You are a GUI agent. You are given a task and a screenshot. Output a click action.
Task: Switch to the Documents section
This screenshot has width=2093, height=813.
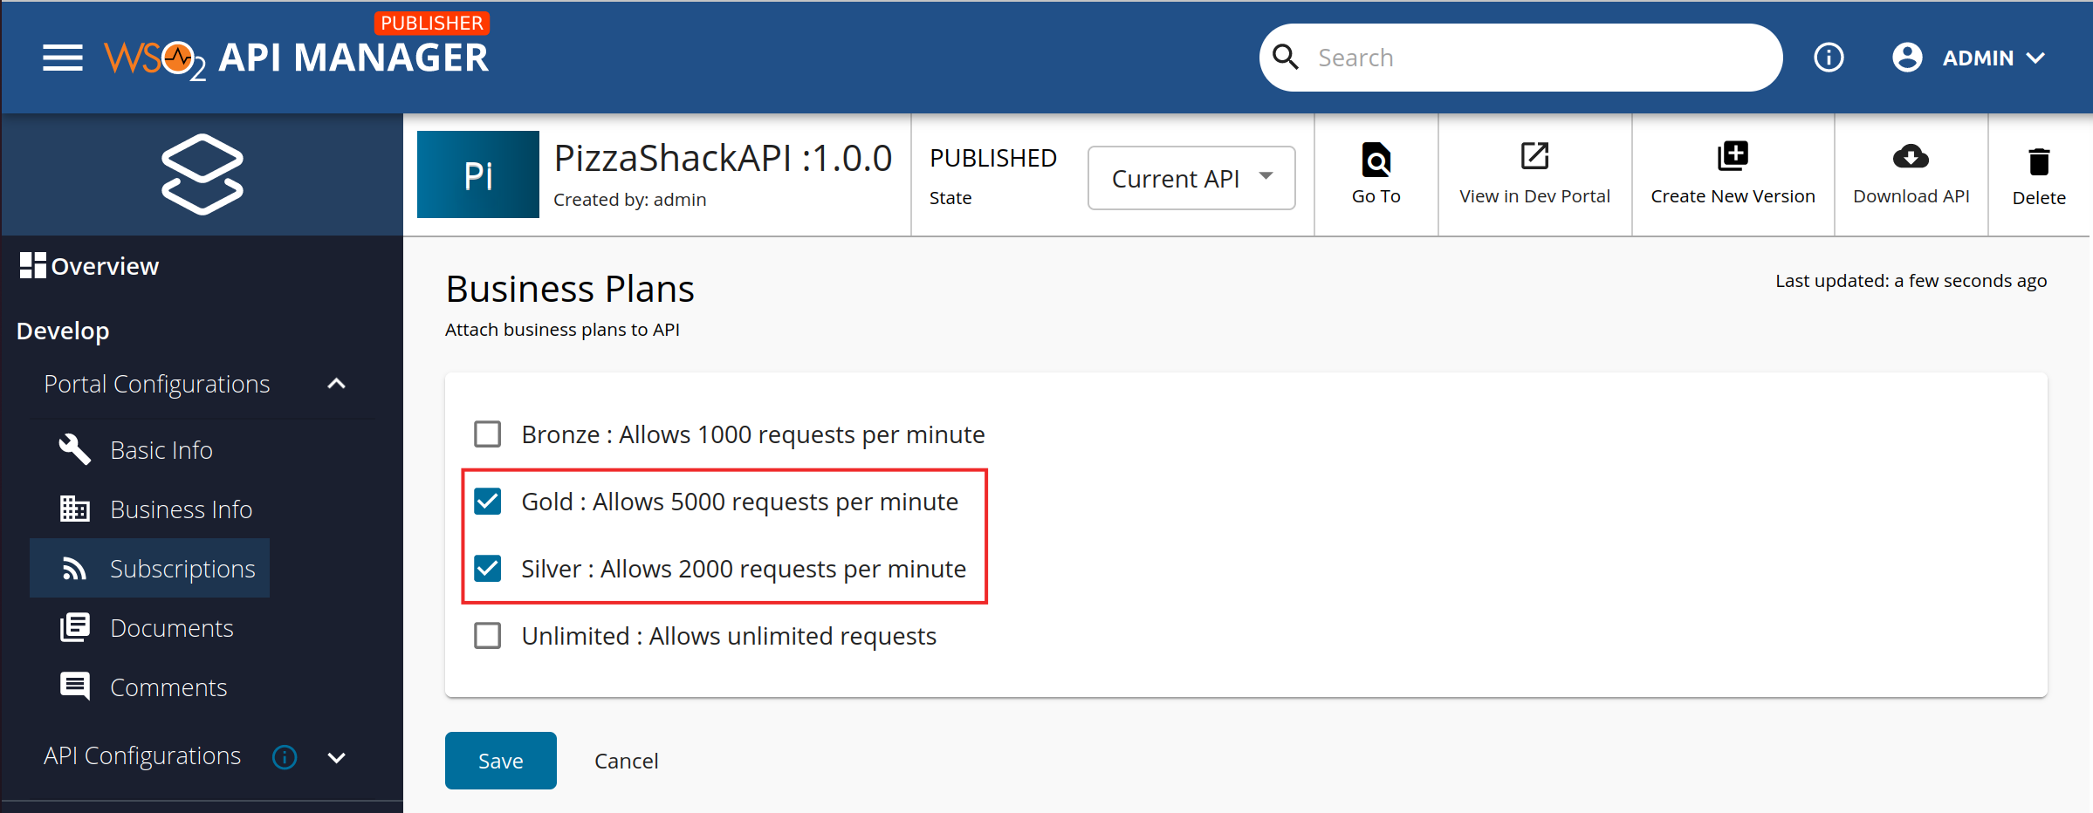point(171,627)
